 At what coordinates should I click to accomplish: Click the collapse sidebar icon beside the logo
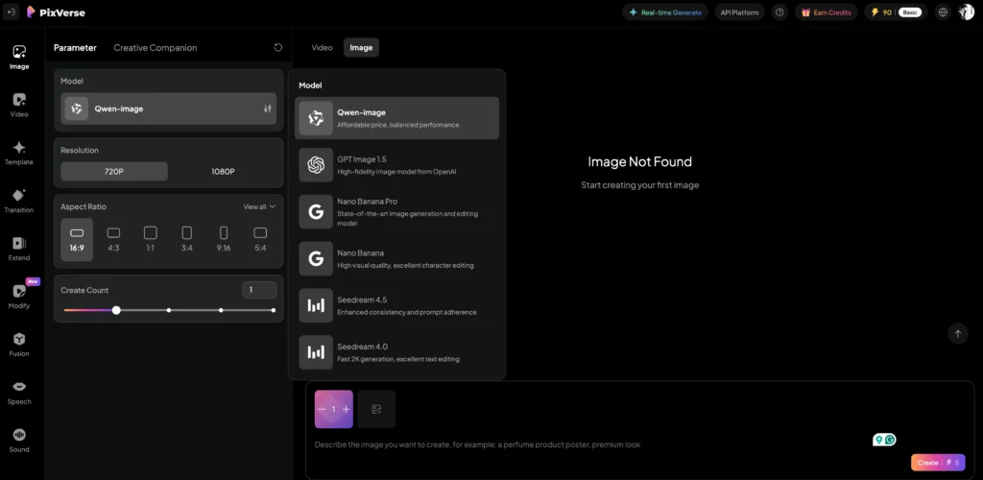point(11,12)
